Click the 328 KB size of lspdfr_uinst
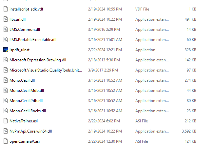 click(190, 50)
